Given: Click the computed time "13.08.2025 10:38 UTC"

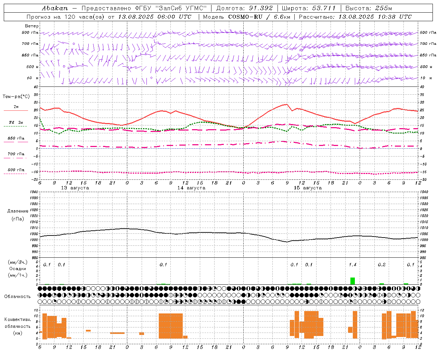Looking at the screenshot, I should point(375,17).
